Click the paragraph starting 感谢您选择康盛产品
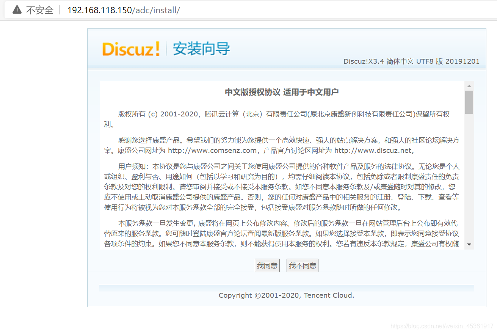497x333 pixels. (x=282, y=145)
